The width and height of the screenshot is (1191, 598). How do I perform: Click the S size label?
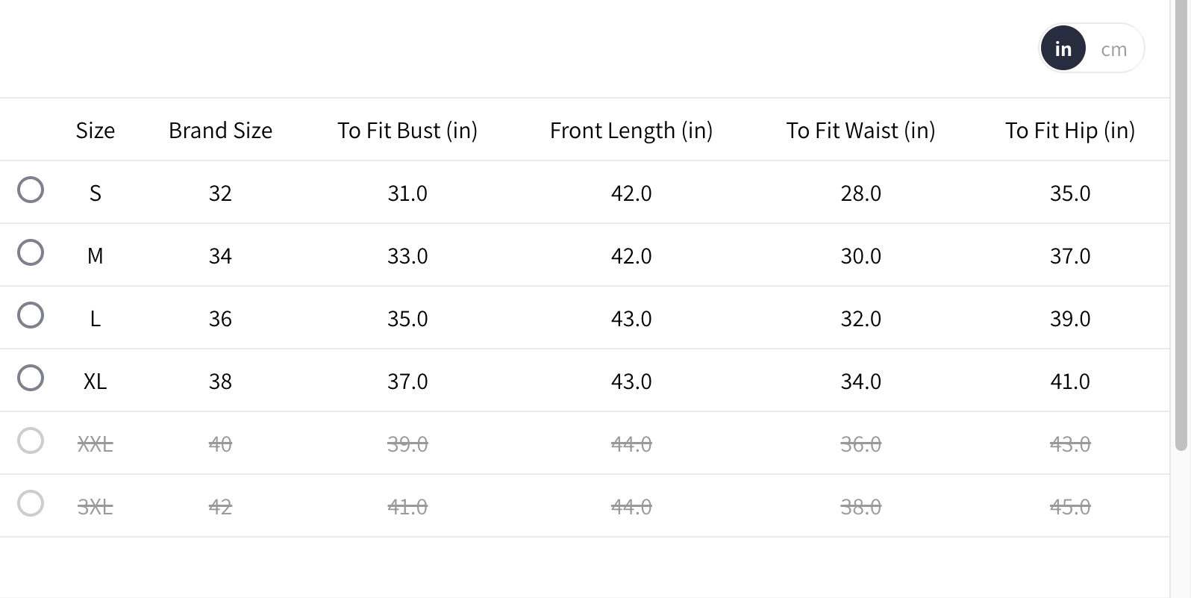click(96, 193)
